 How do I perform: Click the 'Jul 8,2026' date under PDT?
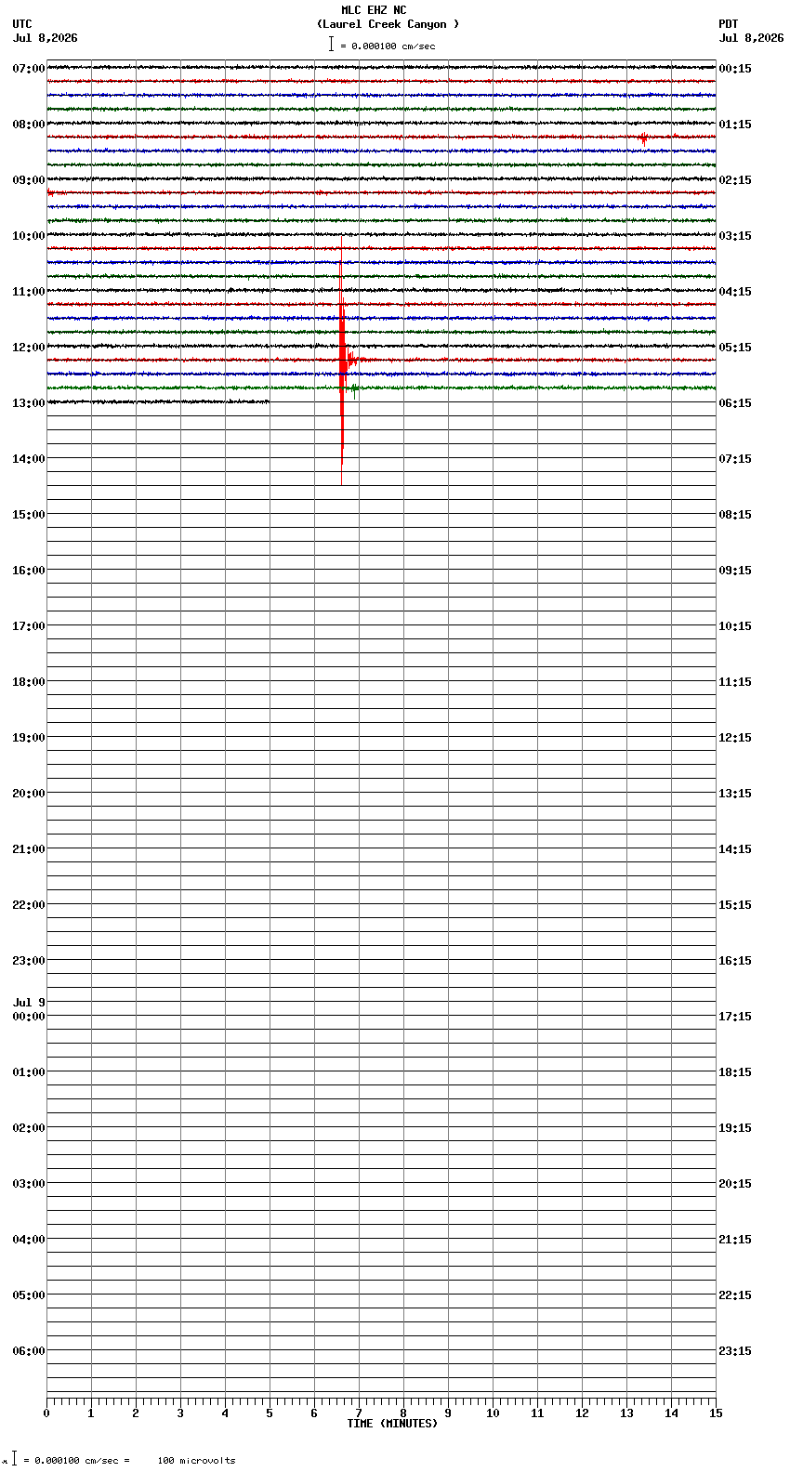751,38
